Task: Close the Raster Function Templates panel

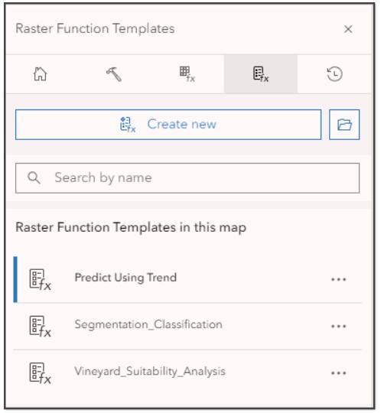Action: pyautogui.click(x=348, y=29)
